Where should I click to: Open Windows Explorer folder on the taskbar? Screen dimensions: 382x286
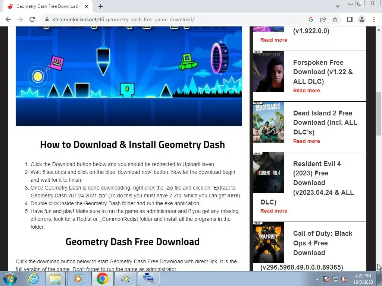[x=55, y=279]
